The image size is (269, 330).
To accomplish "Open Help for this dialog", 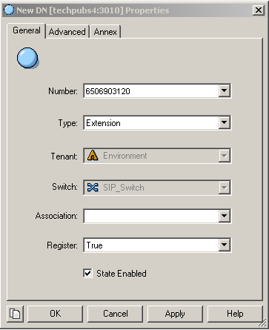I will [x=235, y=314].
